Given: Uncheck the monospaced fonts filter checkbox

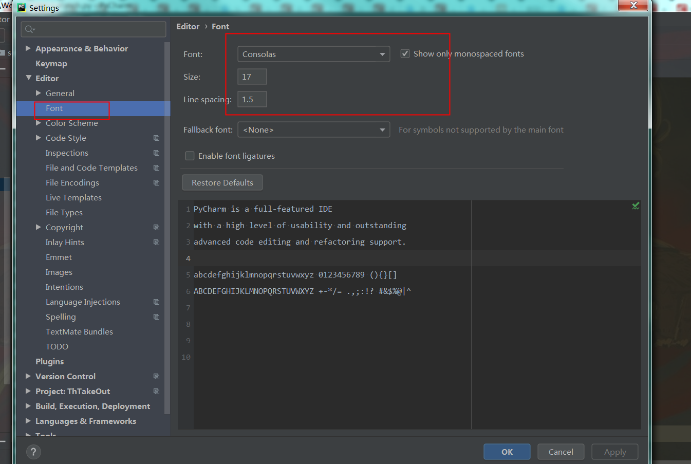Looking at the screenshot, I should click(405, 53).
